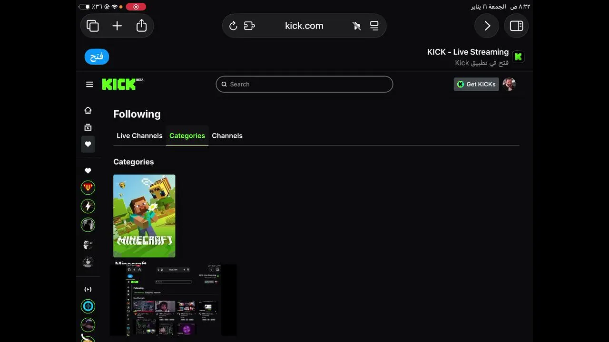Click the small heart section icon in sidebar
The height and width of the screenshot is (342, 609).
[88, 171]
